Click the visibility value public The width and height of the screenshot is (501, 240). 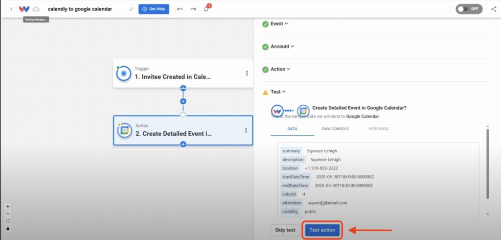[311, 211]
